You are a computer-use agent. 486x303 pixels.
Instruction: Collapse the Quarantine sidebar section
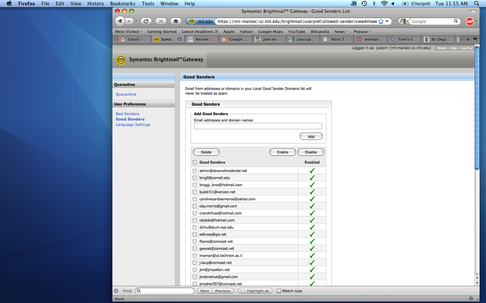[172, 85]
